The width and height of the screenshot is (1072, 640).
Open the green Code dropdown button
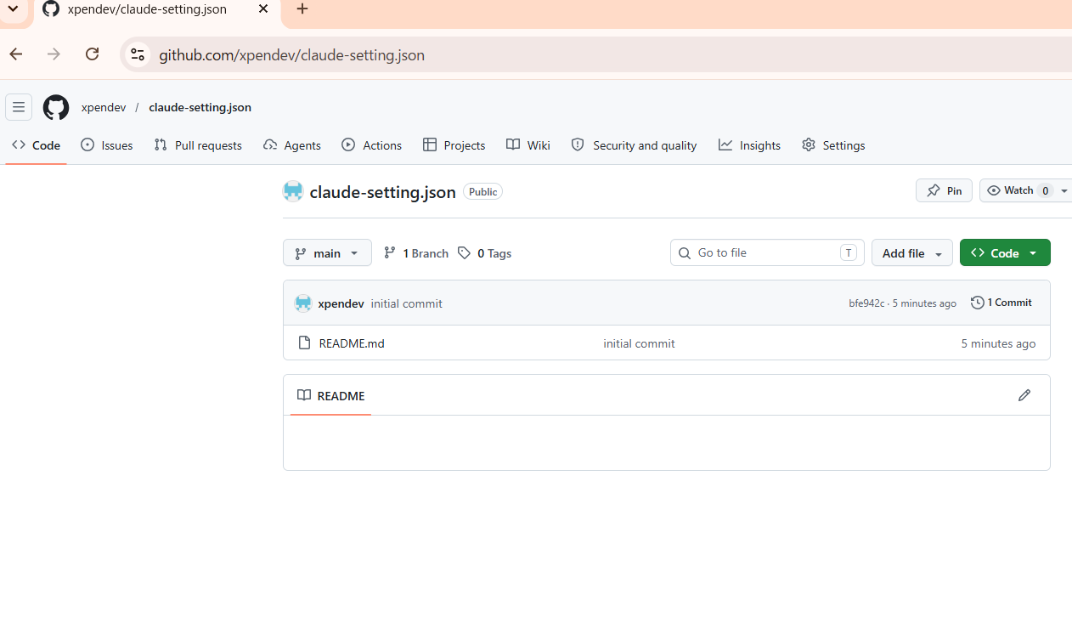click(1005, 253)
